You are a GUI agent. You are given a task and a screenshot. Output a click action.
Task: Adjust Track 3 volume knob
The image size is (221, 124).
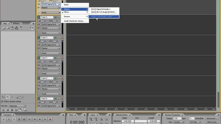42,41
